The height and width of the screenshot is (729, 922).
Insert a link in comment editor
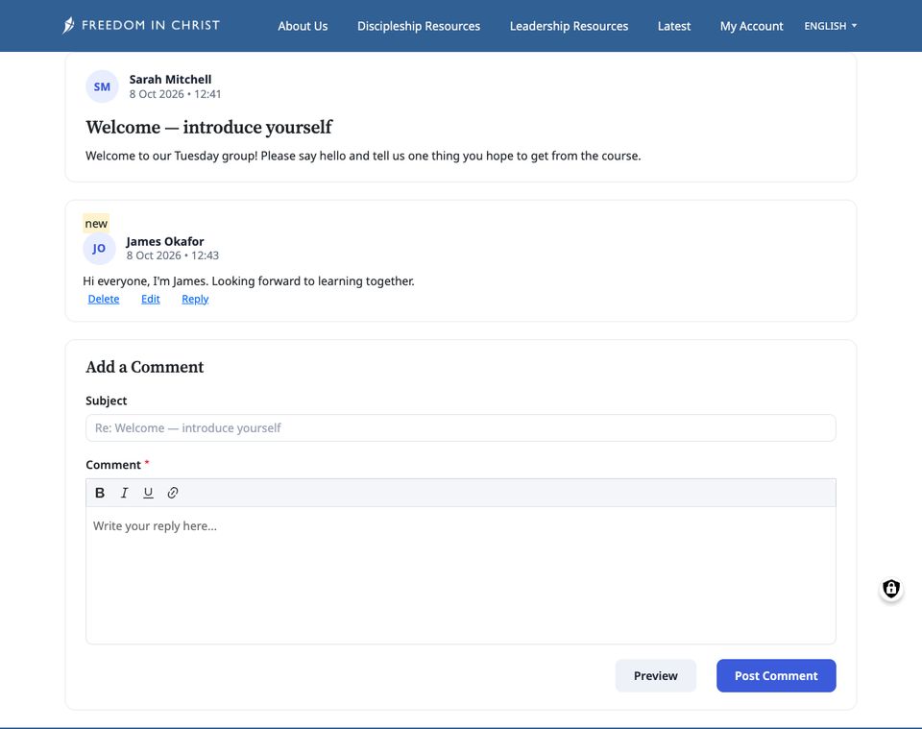[x=172, y=493]
